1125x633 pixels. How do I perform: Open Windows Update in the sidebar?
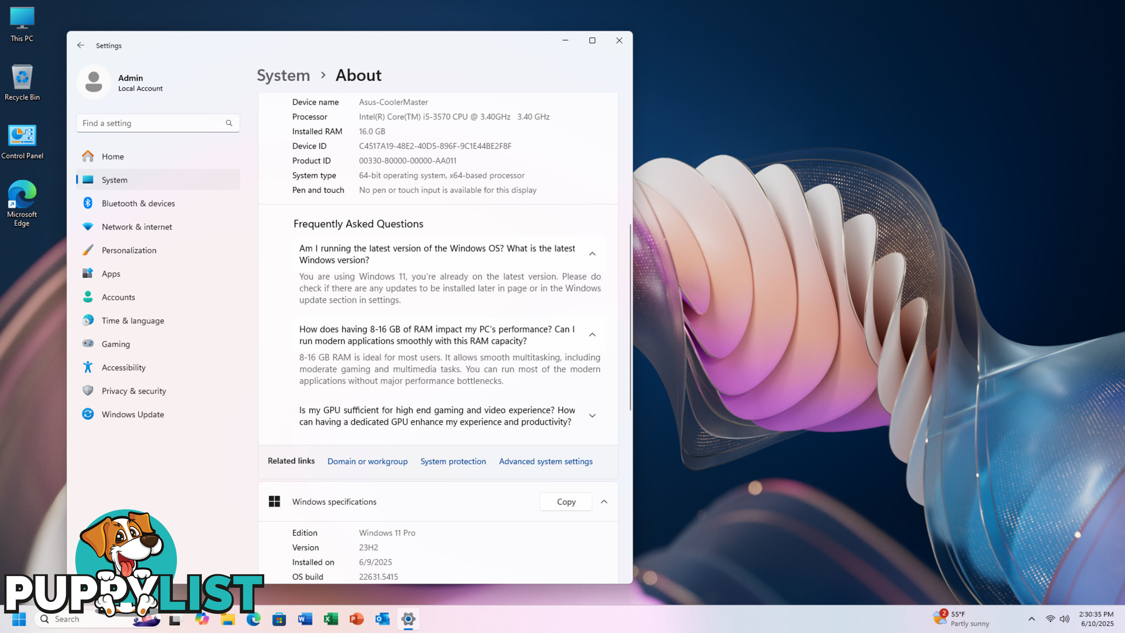coord(158,414)
